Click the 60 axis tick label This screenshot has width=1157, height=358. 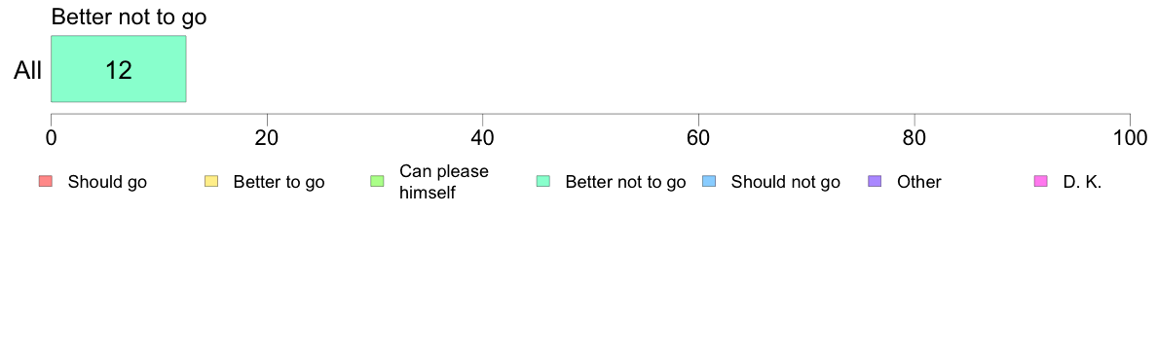(x=698, y=138)
